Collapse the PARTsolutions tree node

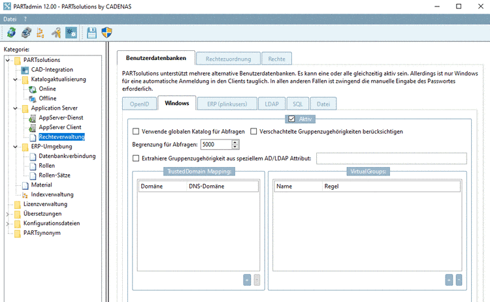pos(7,60)
